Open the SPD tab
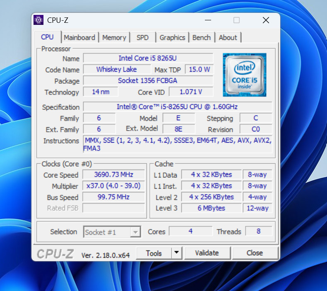The width and height of the screenshot is (327, 291). (143, 38)
